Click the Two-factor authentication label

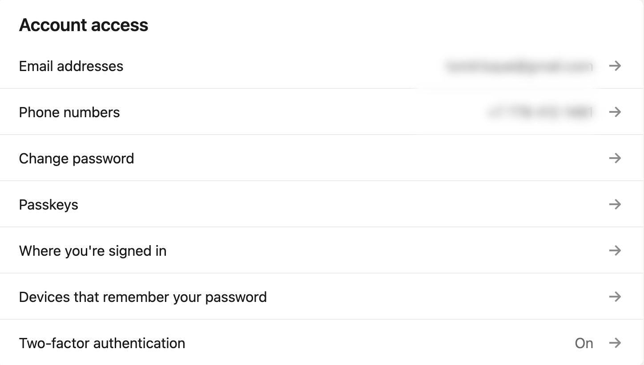point(102,343)
